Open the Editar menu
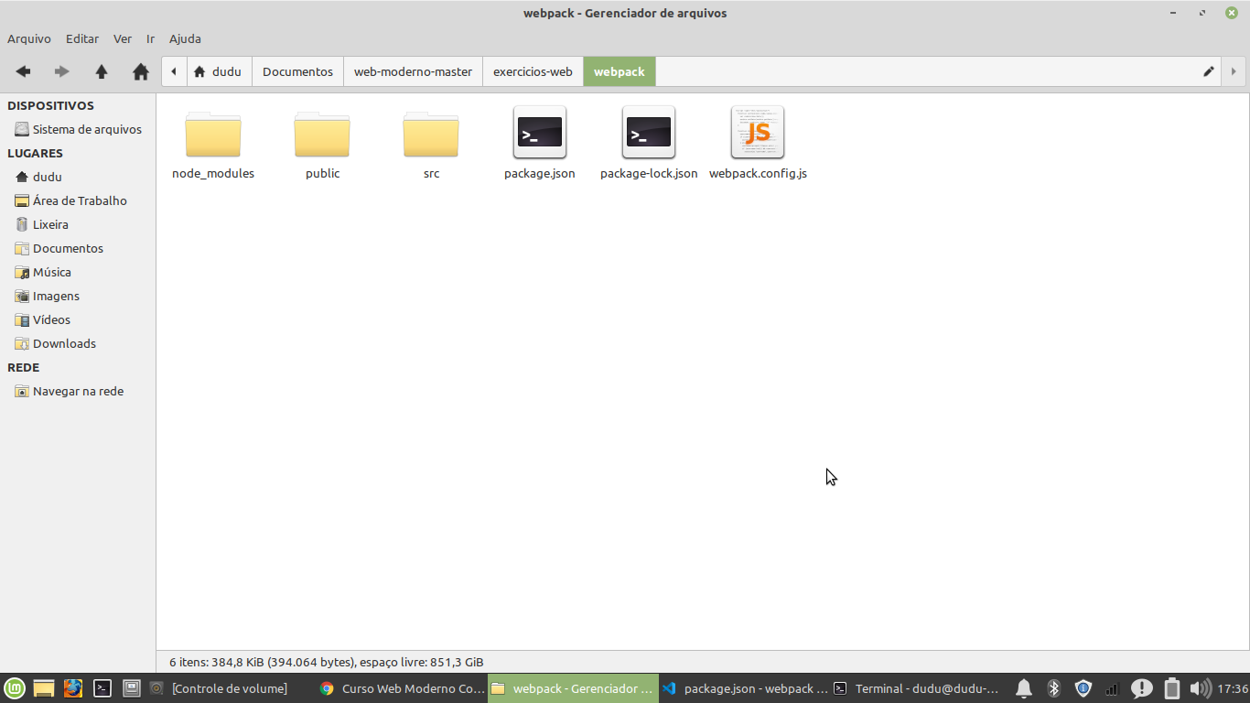The image size is (1250, 703). tap(82, 38)
